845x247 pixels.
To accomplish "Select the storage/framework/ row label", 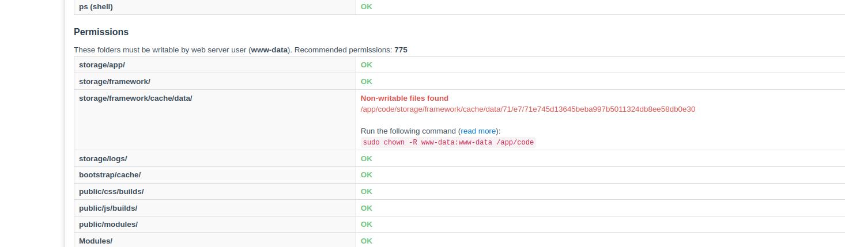I will pos(115,82).
